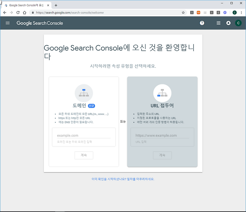Click the S extension icon
The height and width of the screenshot is (212, 246).
click(218, 13)
